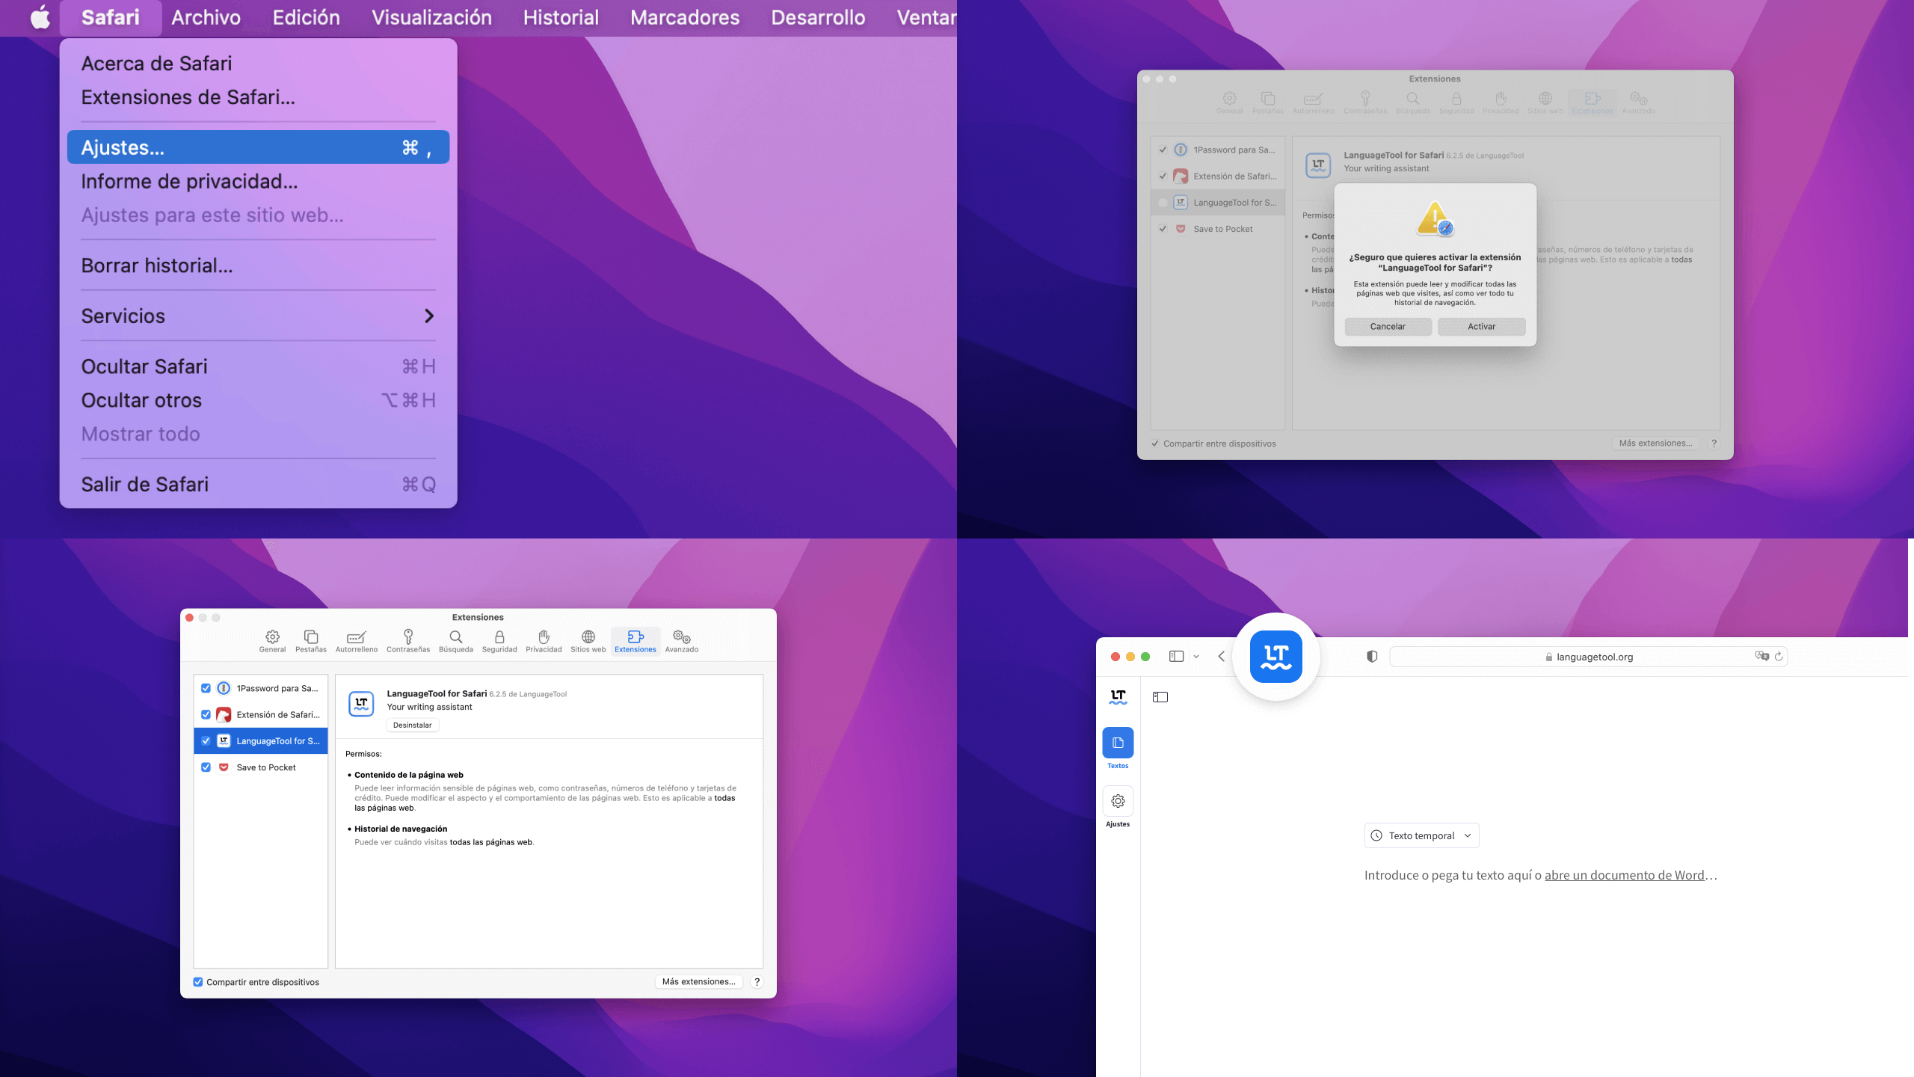This screenshot has height=1077, width=1914.
Task: Toggle Compartir entre dispositivos in lower window
Action: point(198,982)
